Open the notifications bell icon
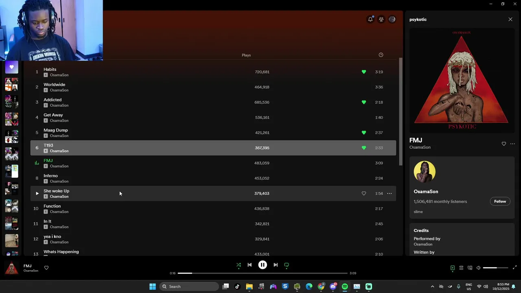Image resolution: width=521 pixels, height=293 pixels. 370,19
